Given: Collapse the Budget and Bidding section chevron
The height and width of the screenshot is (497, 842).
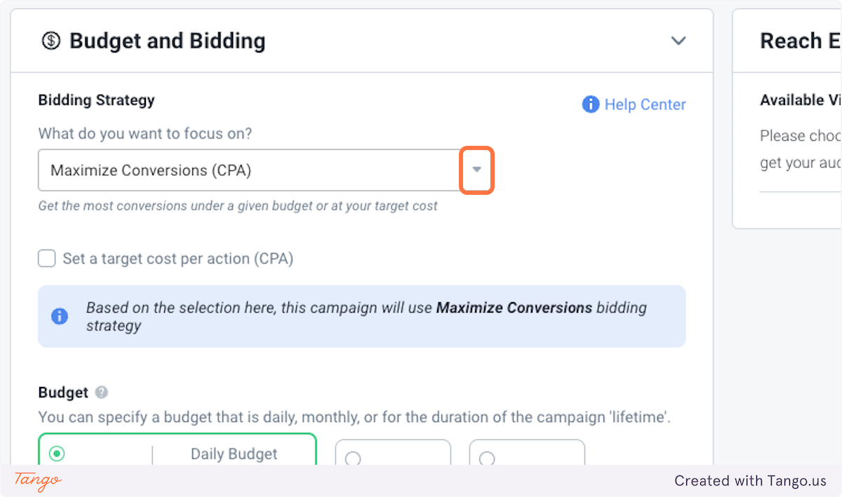Looking at the screenshot, I should point(678,41).
